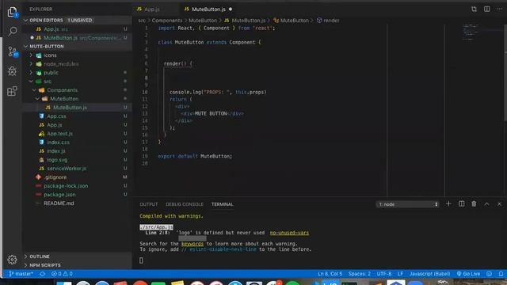Collapse the OPEN EDITORS section
507x285 pixels.
tap(77, 20)
